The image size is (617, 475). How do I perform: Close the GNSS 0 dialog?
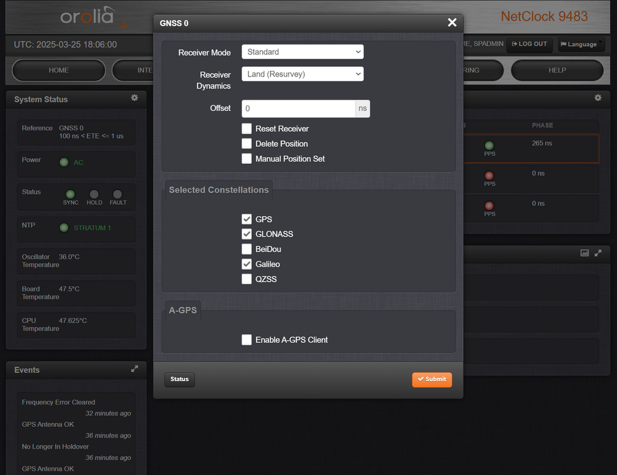click(452, 22)
